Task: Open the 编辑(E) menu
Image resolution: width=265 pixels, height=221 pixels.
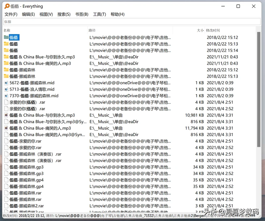Action: click(x=28, y=14)
